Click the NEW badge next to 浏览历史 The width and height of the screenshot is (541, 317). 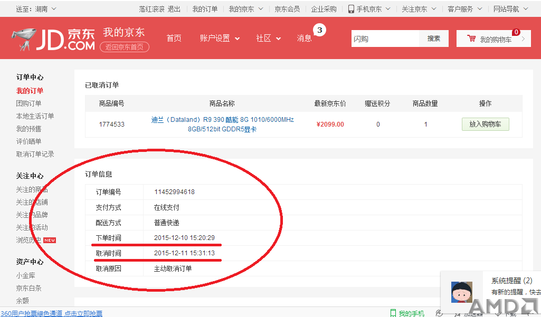49,240
